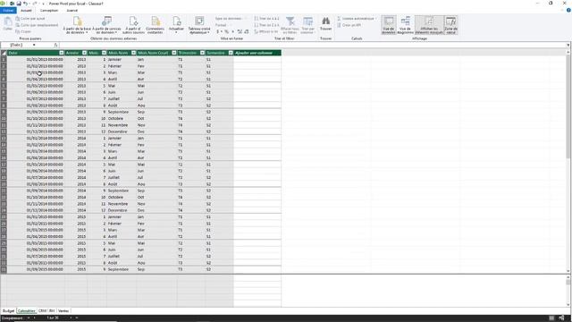Sort with Trier de Z à A
Image resolution: width=572 pixels, height=322 pixels.
click(266, 25)
